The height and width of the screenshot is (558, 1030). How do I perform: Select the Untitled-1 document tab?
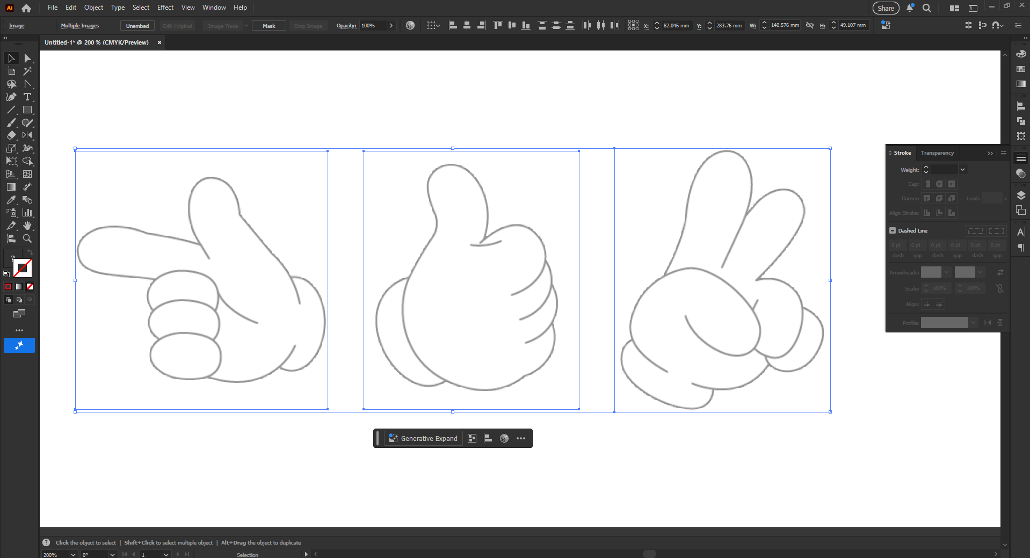pos(97,42)
